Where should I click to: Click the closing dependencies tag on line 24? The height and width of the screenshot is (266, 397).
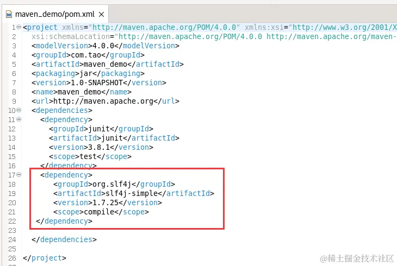(64, 239)
